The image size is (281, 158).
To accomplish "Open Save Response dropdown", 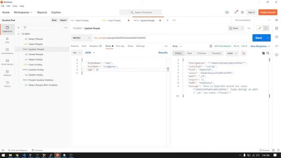I will click(260, 46).
